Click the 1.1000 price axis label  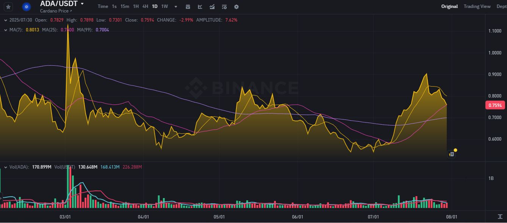tap(495, 31)
